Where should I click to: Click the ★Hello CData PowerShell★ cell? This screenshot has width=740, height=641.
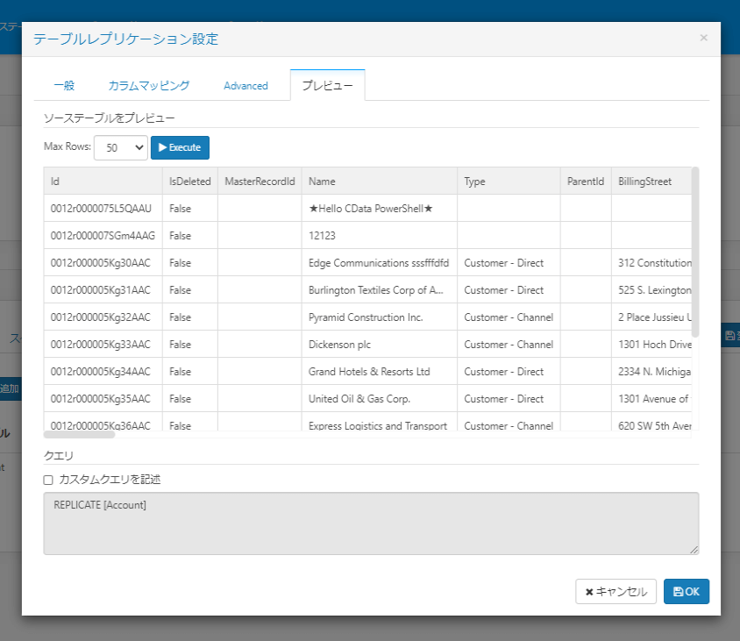point(371,209)
